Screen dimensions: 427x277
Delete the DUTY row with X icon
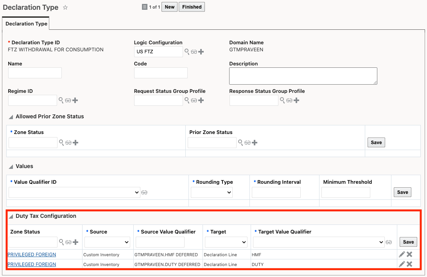coord(409,264)
